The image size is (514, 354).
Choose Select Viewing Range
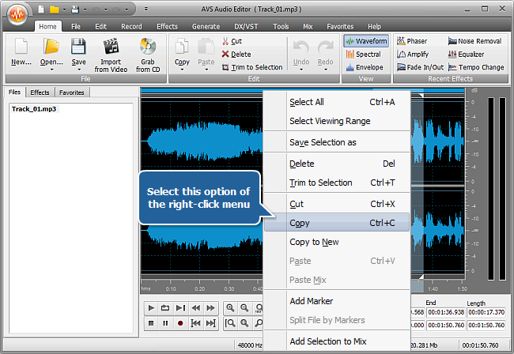click(x=337, y=121)
